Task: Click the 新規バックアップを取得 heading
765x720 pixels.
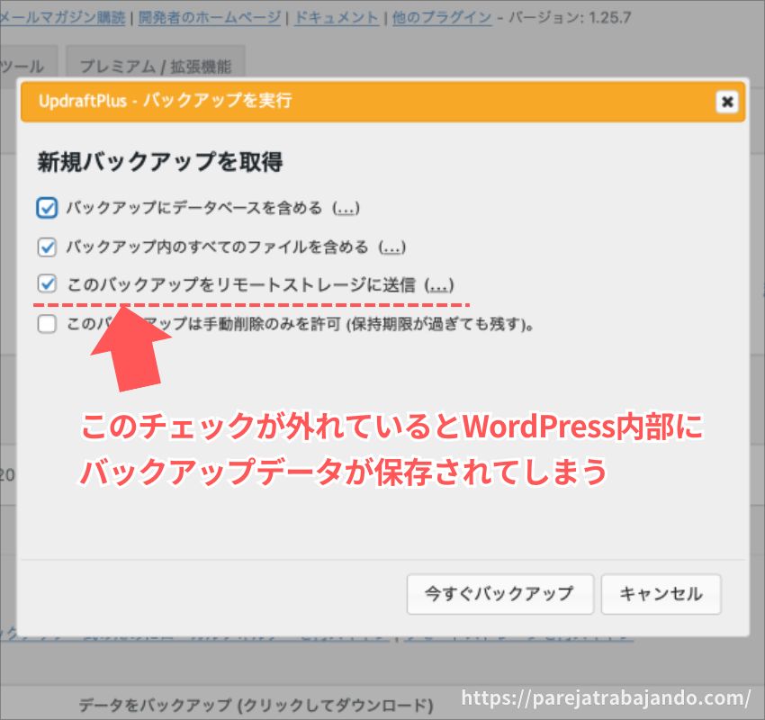Action: coord(160,162)
